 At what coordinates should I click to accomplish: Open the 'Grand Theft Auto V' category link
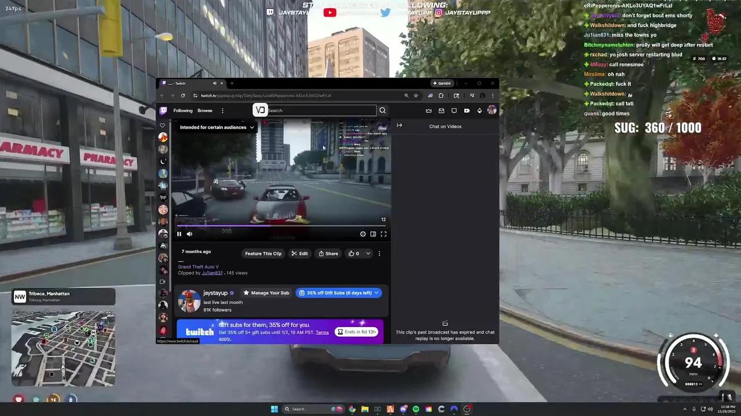point(199,266)
